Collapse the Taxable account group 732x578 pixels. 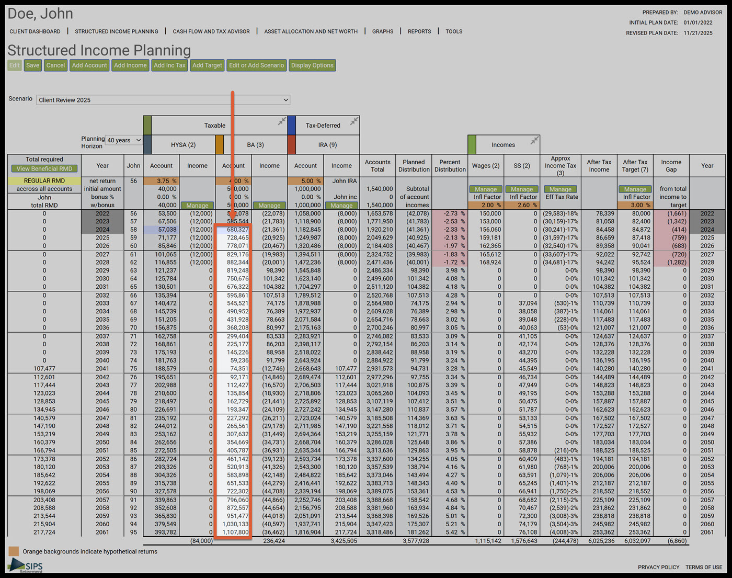282,121
